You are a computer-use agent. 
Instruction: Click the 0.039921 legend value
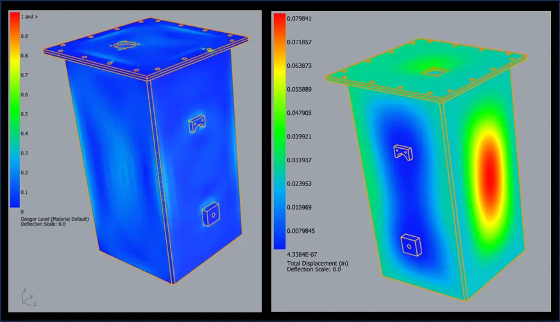click(x=300, y=137)
